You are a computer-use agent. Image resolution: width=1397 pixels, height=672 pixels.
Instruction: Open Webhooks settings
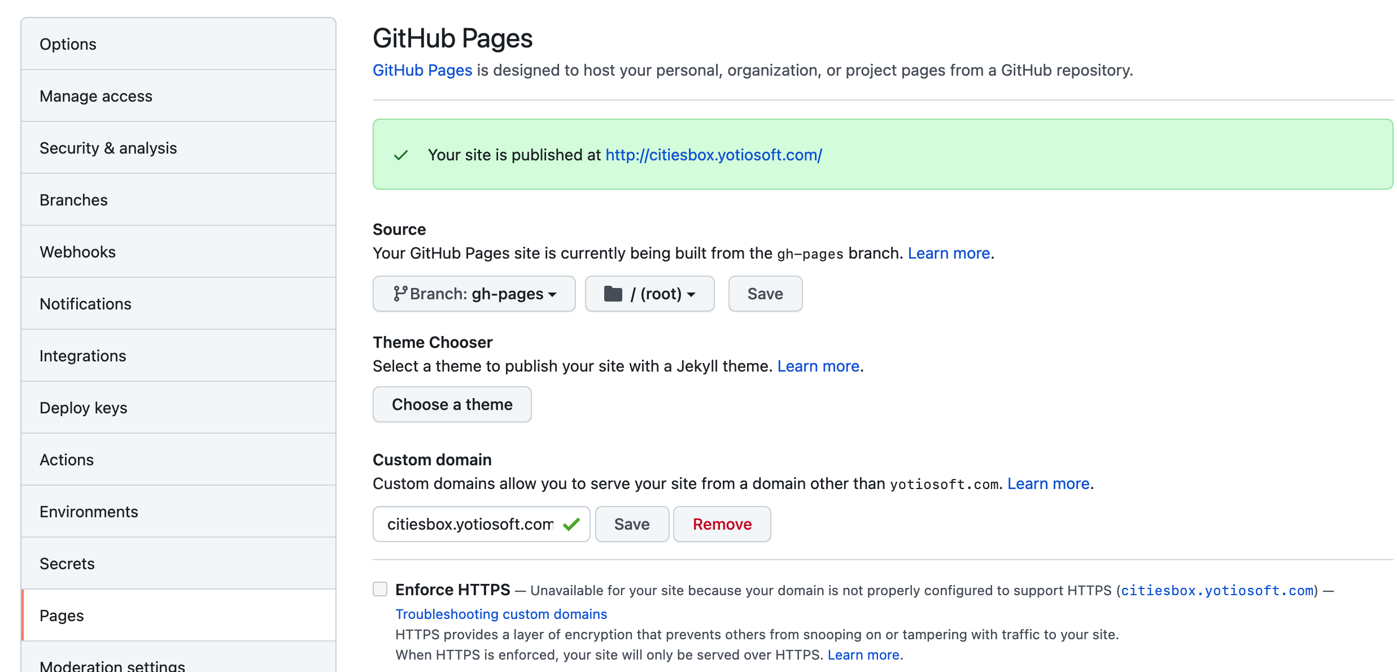(x=178, y=252)
